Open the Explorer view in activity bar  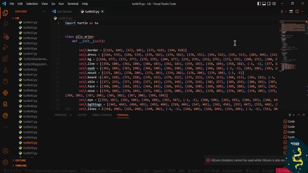click(5, 13)
